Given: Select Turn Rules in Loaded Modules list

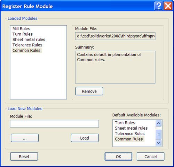Looking at the screenshot, I should 23,34.
